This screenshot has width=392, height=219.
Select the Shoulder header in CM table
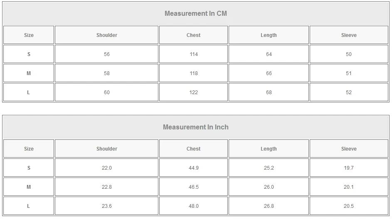[x=107, y=35]
